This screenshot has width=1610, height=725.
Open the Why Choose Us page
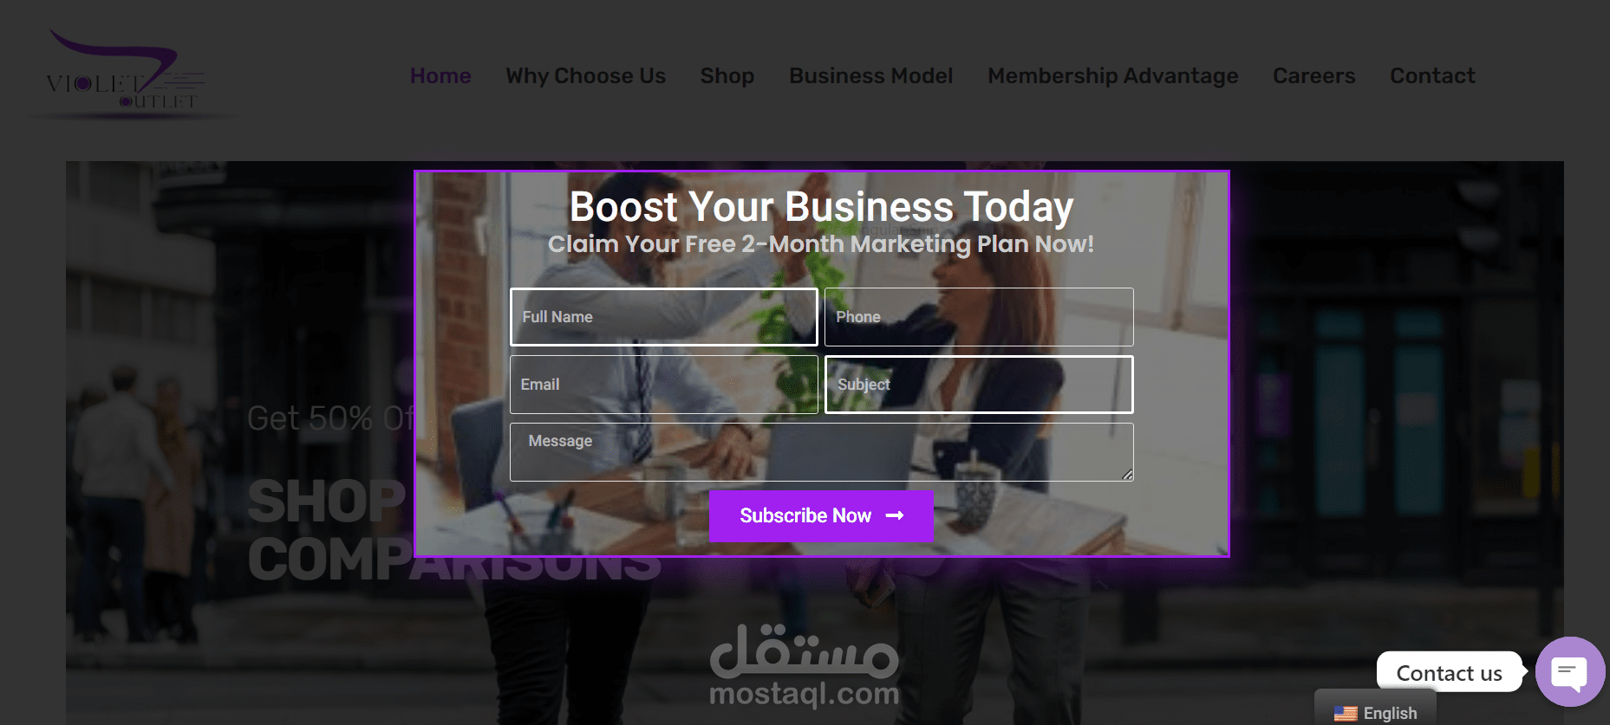coord(586,76)
